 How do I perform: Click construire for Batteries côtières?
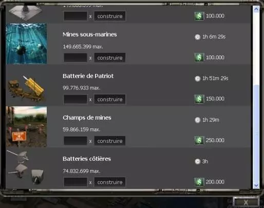[110, 182]
